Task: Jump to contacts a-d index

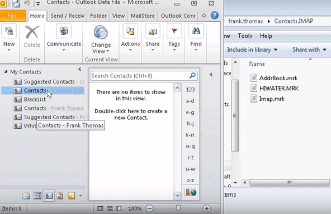Action: coord(190,101)
